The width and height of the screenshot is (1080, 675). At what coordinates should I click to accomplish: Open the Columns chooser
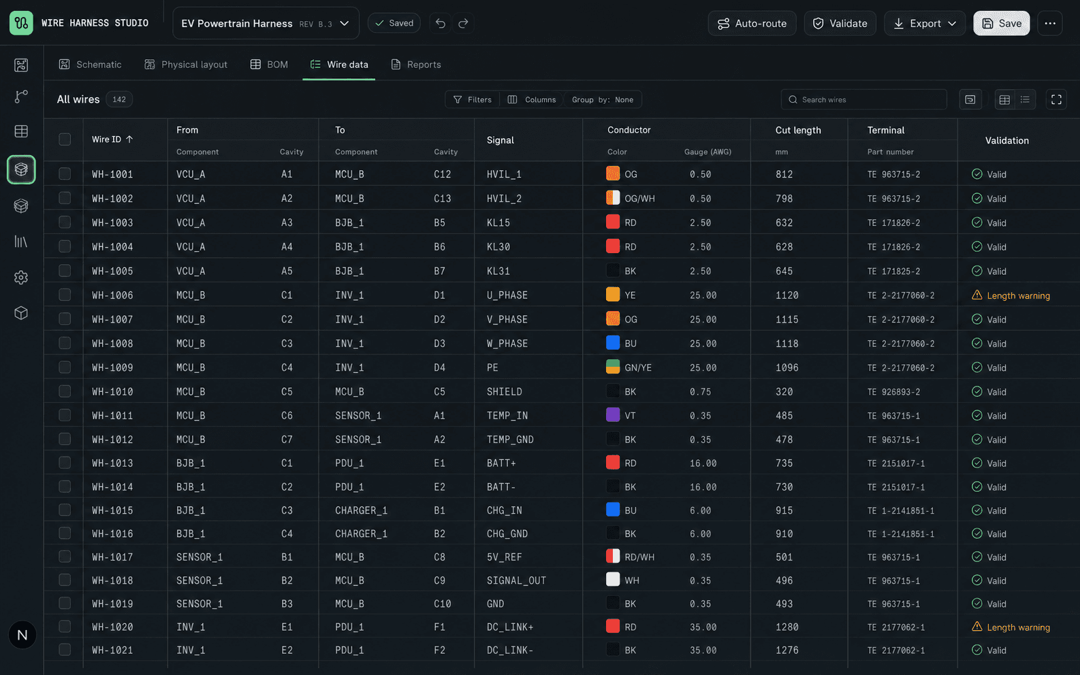pos(532,99)
